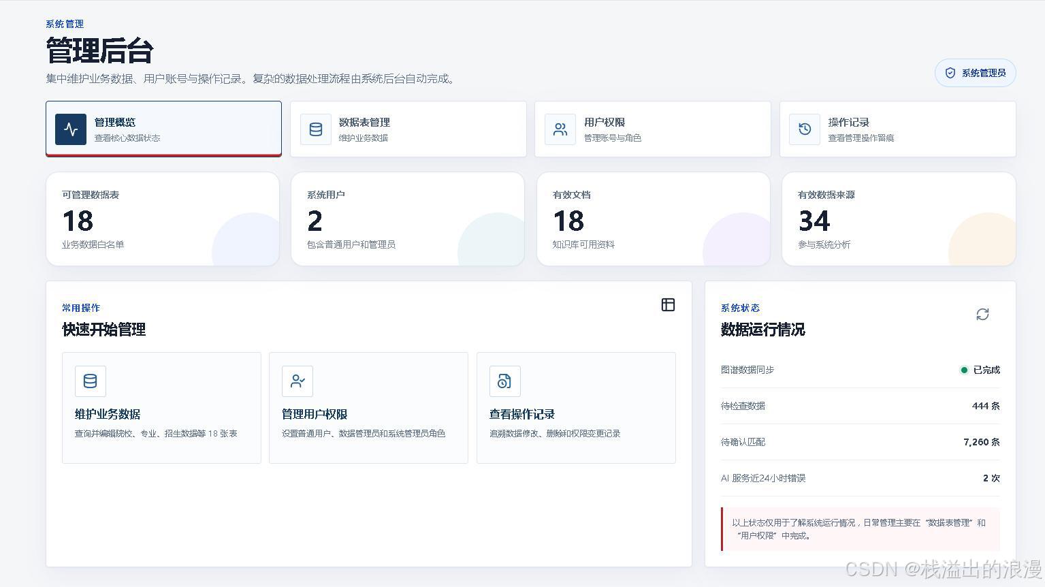1045x587 pixels.
Task: Click the 包含普通用户和管理员 caption
Action: tap(351, 244)
